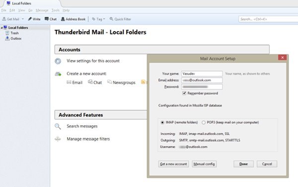Create a new Newsgroups account
Image resolution: width=298 pixels, height=187 pixels.
[x=121, y=83]
